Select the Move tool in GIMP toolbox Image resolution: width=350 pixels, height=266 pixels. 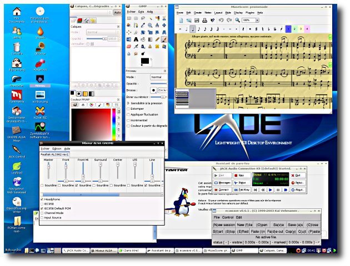pos(164,25)
